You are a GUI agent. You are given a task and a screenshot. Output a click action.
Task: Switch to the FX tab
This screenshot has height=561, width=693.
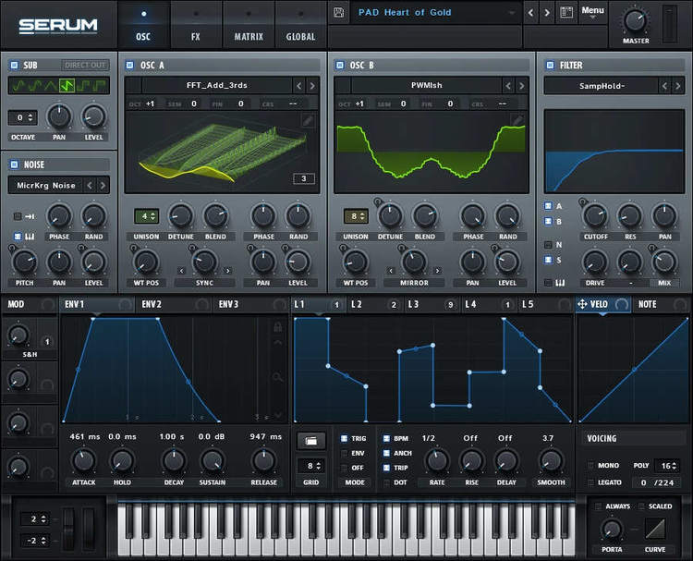click(196, 25)
